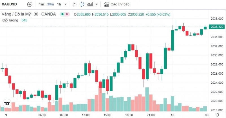Open the XAUUSD symbol search
The width and height of the screenshot is (226, 118).
(x=9, y=4)
